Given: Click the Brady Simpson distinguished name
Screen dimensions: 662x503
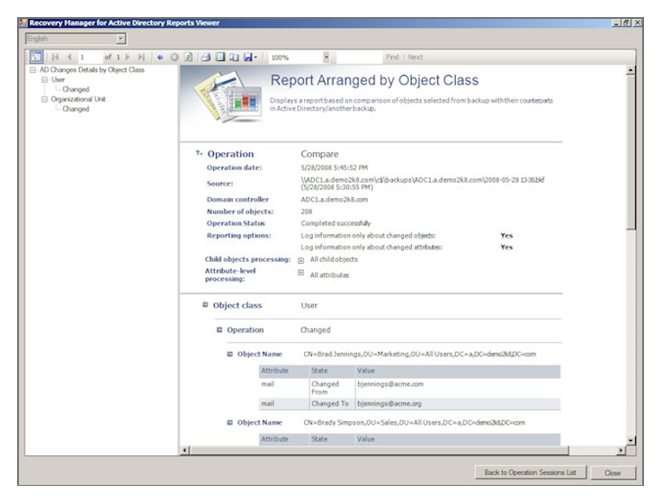Looking at the screenshot, I should (414, 422).
